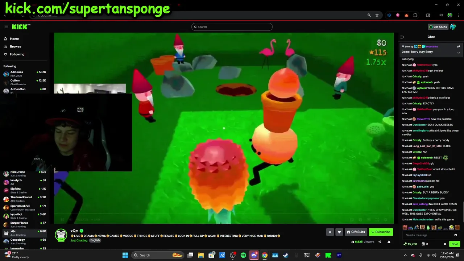The height and width of the screenshot is (261, 464).
Task: Open TheBurntPeanut channel in sidebar
Action: (x=24, y=199)
